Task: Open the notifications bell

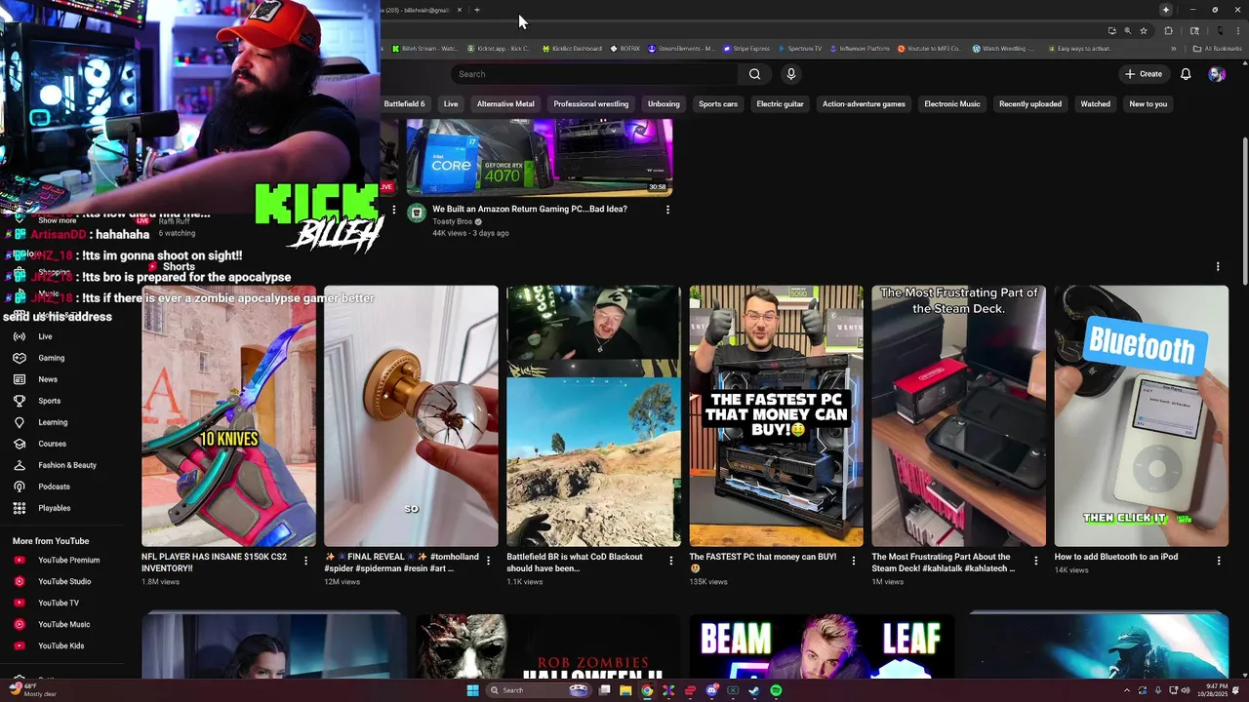Action: tap(1186, 74)
